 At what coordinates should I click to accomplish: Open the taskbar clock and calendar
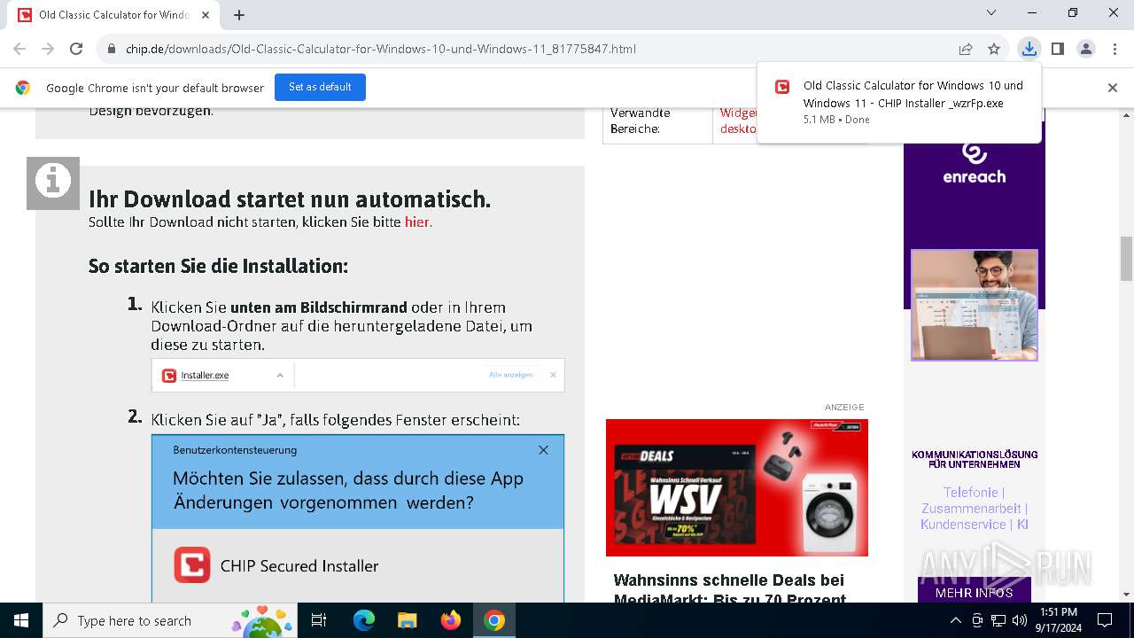pyautogui.click(x=1058, y=620)
